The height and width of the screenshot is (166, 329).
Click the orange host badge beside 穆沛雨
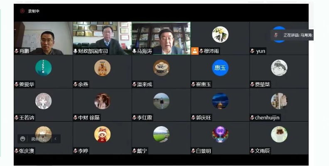(195, 51)
